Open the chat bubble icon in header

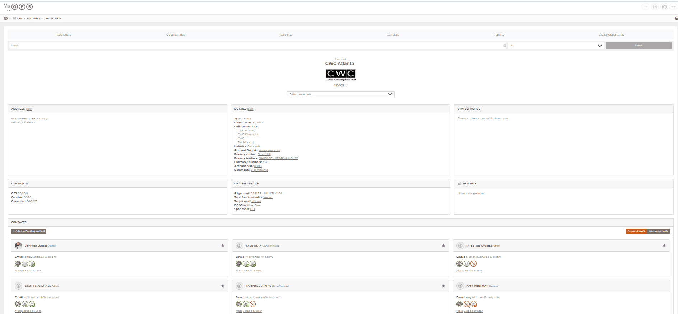click(655, 6)
